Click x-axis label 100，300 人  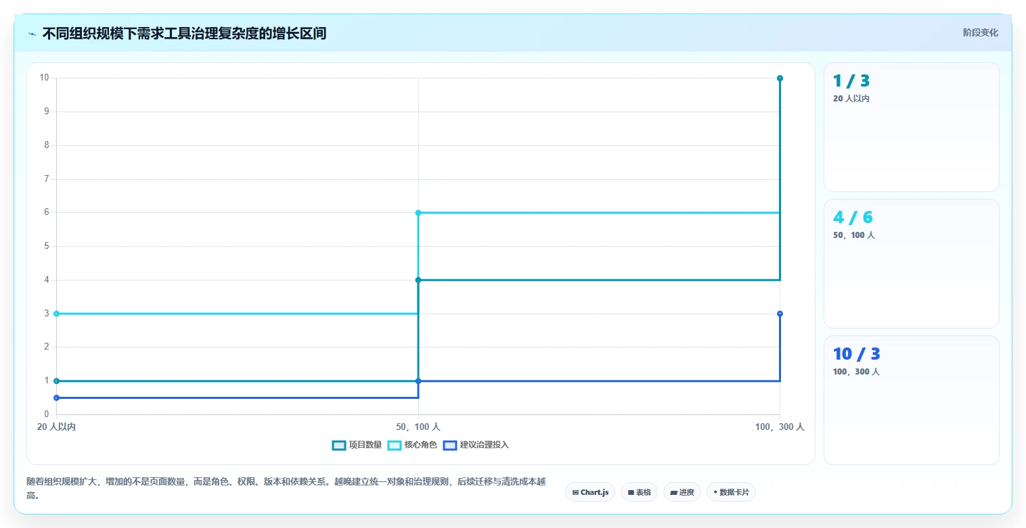tap(780, 427)
